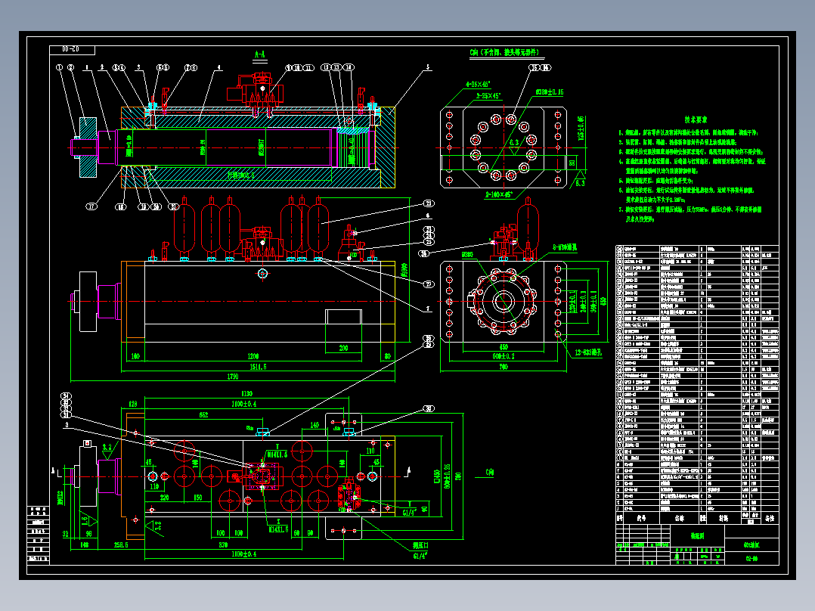Select the 技术要求 technical requirements heading
This screenshot has width=815, height=611.
click(x=696, y=119)
